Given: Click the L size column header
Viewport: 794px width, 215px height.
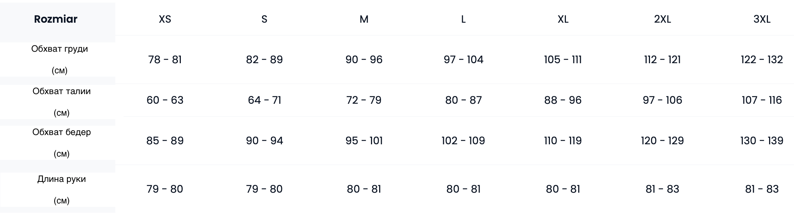Looking at the screenshot, I should tap(463, 19).
